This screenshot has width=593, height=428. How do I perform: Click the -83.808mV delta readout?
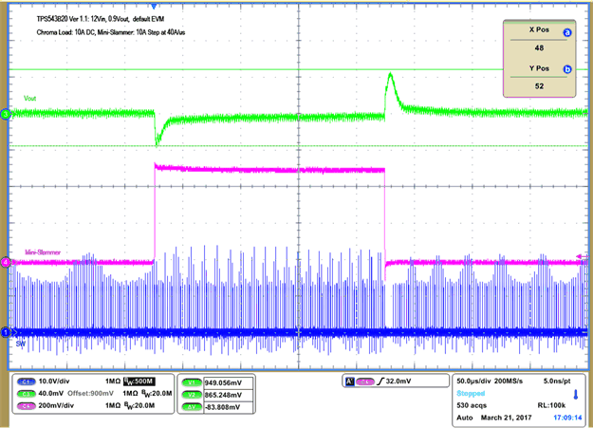point(222,407)
